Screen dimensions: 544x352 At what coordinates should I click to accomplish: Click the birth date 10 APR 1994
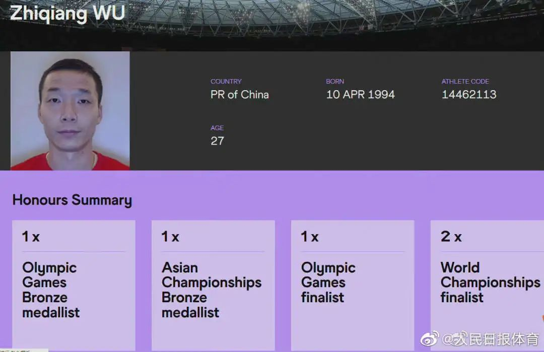pyautogui.click(x=361, y=95)
